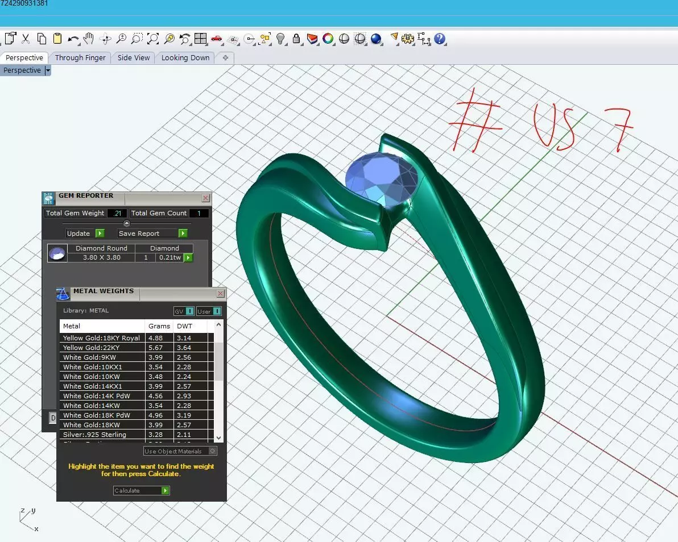The height and width of the screenshot is (542, 678).
Task: Close the Metal Weights panel
Action: tap(221, 294)
